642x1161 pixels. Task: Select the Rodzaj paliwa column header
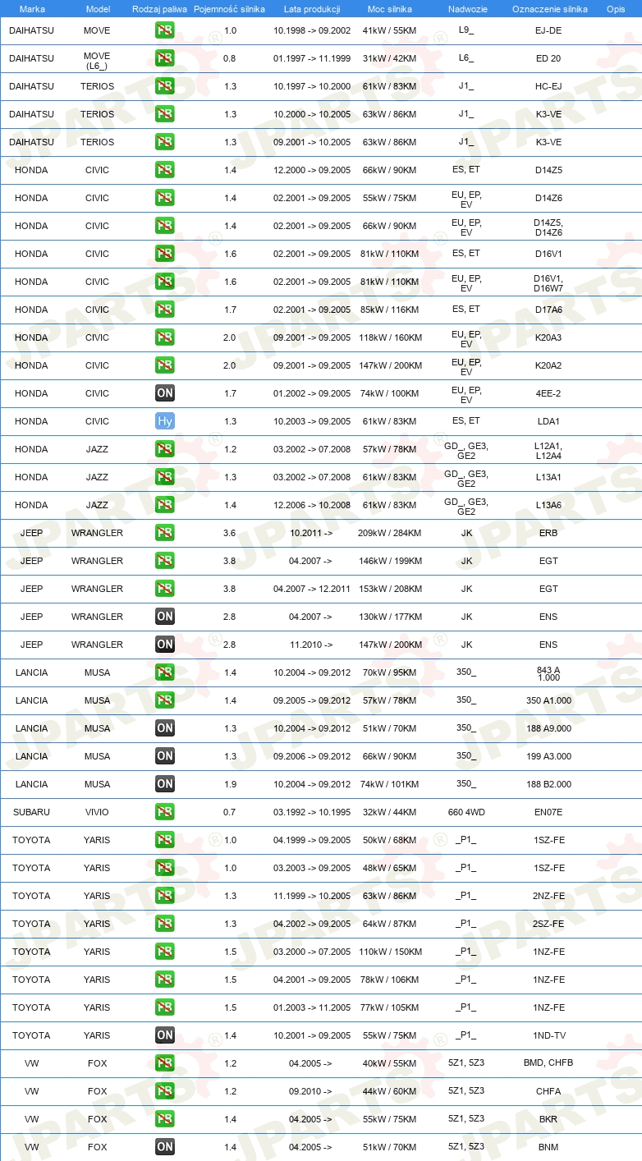click(x=159, y=9)
